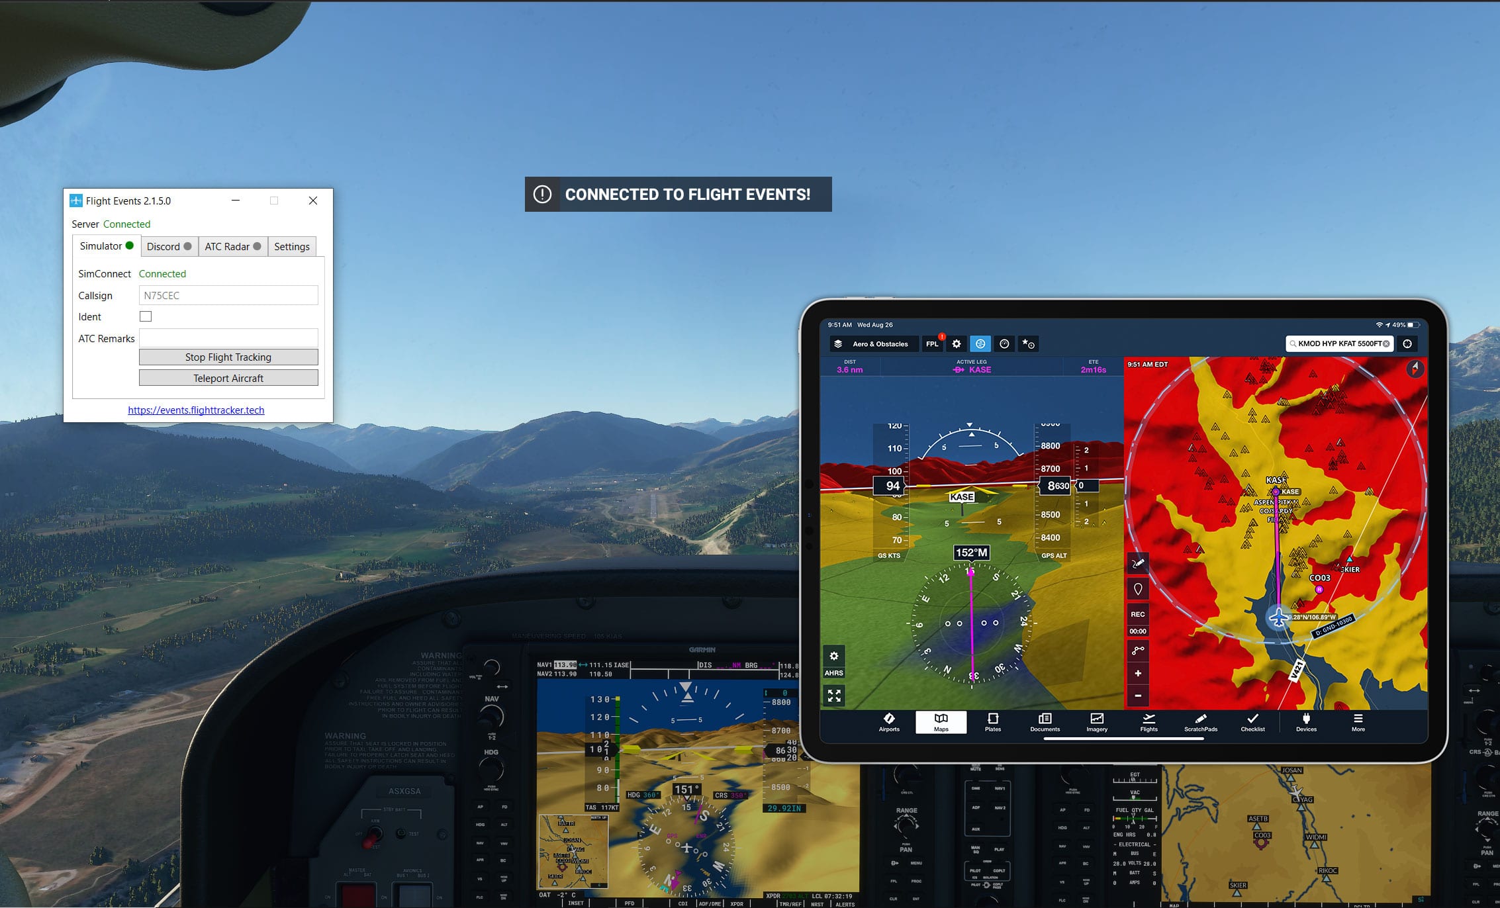Screen dimensions: 1500x908
Task: Select the Documents tab in ForeFlight
Action: point(1046,721)
